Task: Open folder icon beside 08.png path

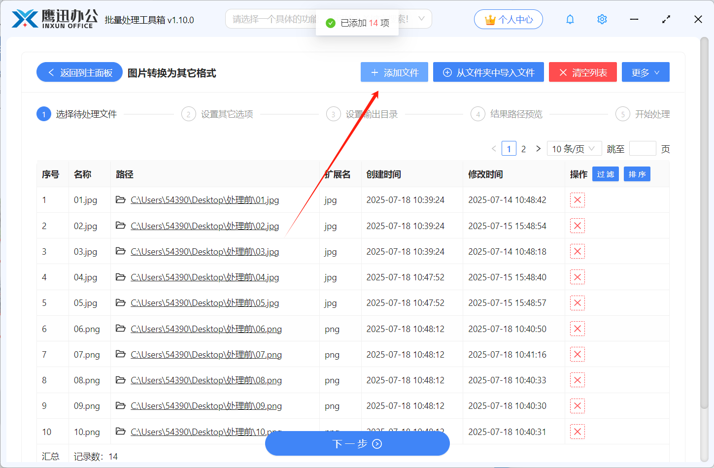Action: [x=120, y=380]
